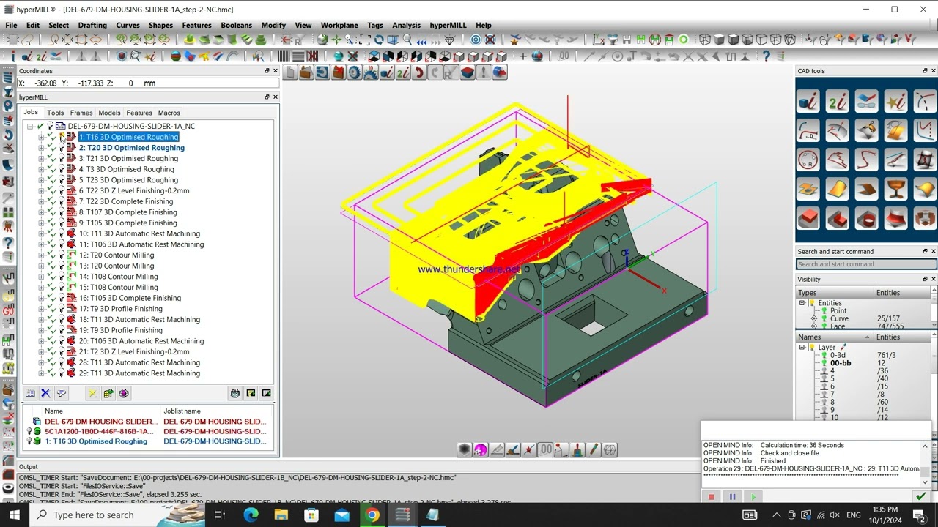Click the Entities column header in Visibility Types
Screen dimensions: 938x527
(901, 293)
